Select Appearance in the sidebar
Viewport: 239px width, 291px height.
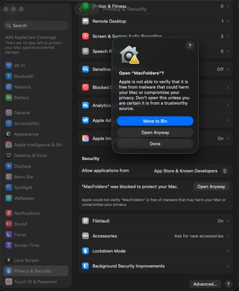tap(36, 134)
